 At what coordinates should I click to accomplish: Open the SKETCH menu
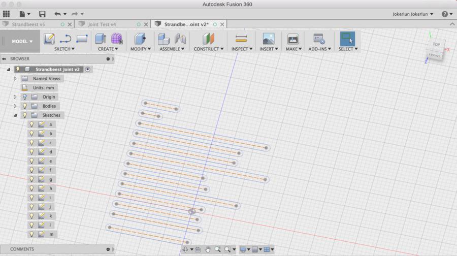pyautogui.click(x=64, y=49)
